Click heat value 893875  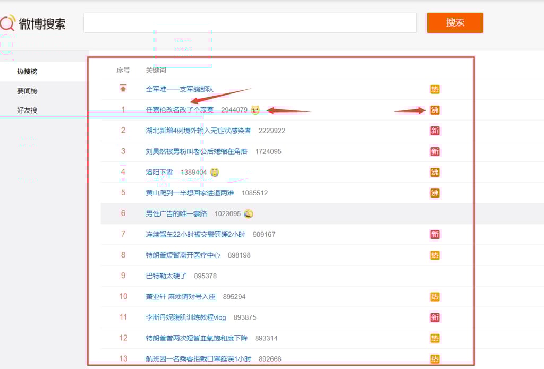point(245,317)
